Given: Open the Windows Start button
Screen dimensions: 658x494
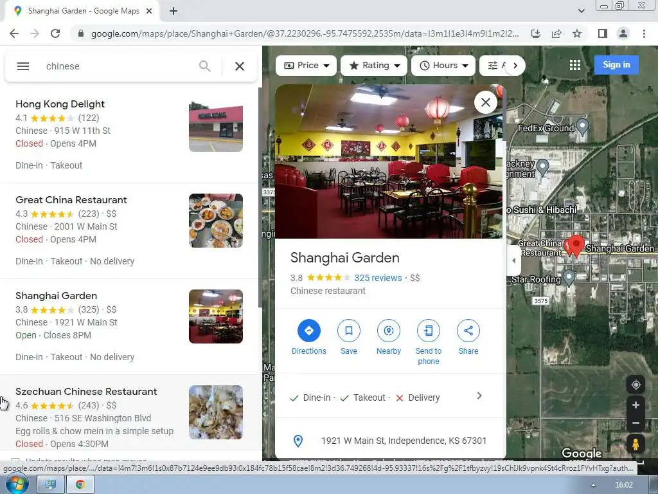Looking at the screenshot, I should tap(17, 484).
